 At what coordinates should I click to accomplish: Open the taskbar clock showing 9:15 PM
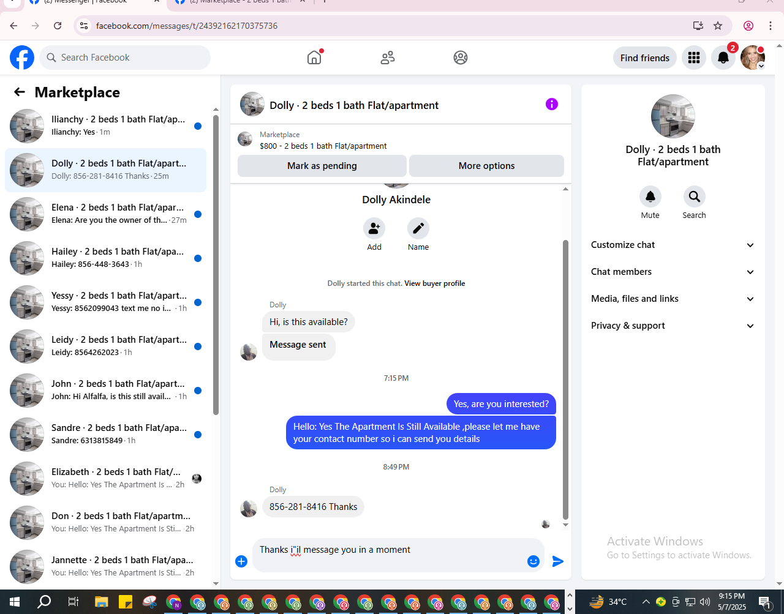732,602
